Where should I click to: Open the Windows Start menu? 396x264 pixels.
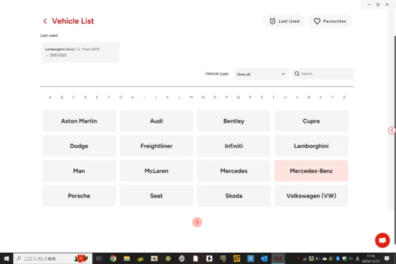point(7,259)
